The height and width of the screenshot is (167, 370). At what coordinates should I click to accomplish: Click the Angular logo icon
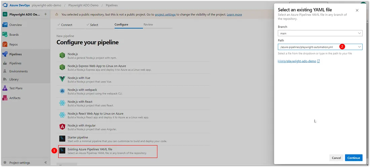pos(62,127)
